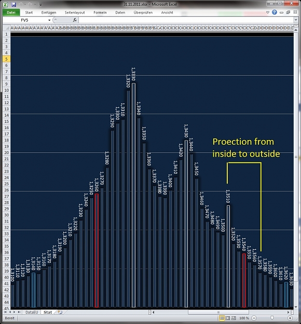Click the horizontal scrollbar left arrow
This screenshot has width=301, height=324.
tap(154, 312)
